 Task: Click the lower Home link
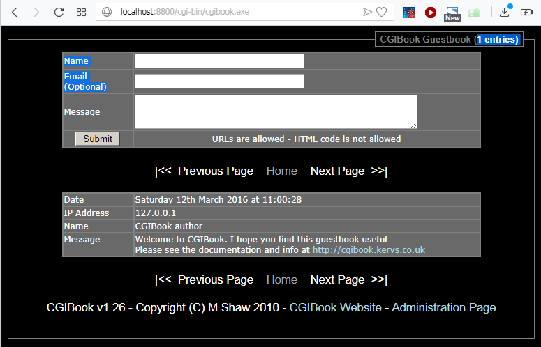[x=282, y=280]
